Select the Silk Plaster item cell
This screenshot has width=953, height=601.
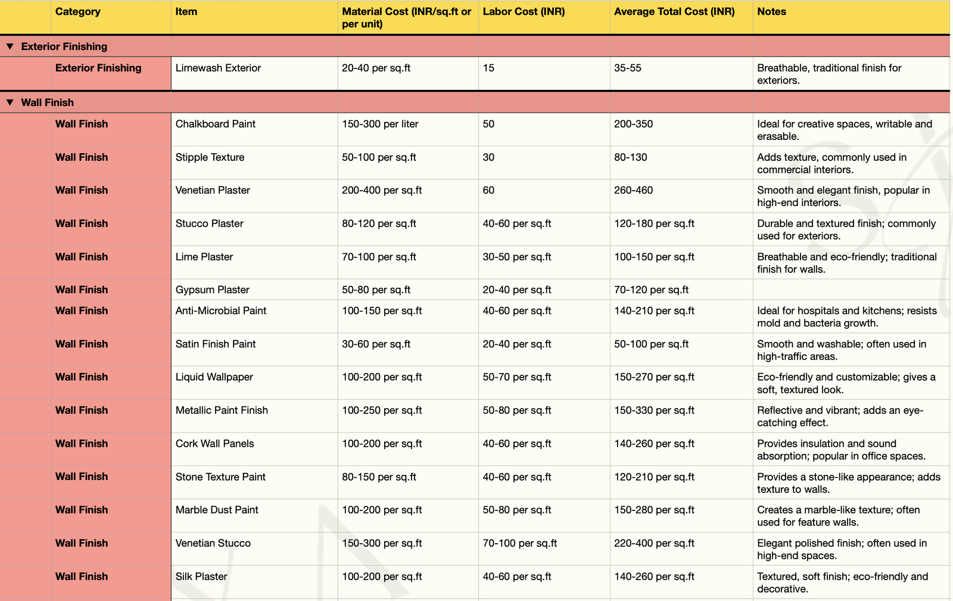[201, 577]
